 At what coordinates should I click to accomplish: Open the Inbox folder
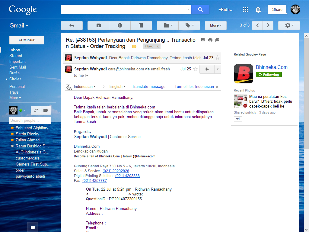coord(15,50)
